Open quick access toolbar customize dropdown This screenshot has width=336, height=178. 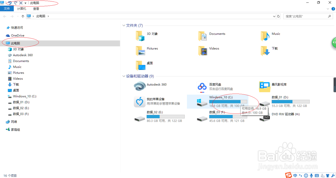point(25,3)
